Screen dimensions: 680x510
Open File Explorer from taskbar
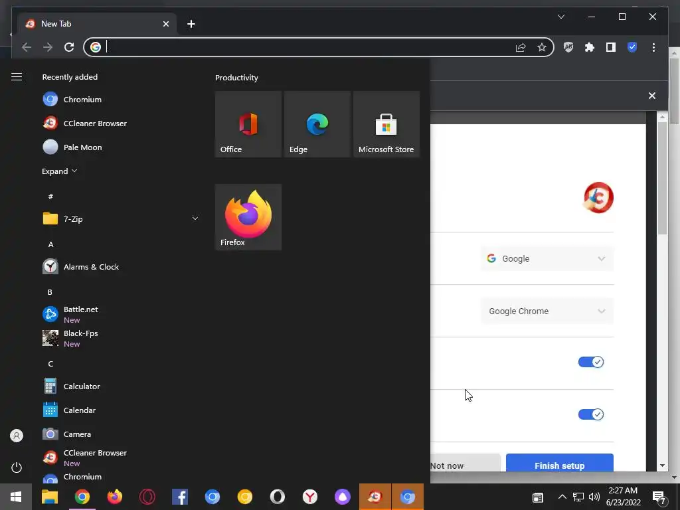(x=49, y=497)
